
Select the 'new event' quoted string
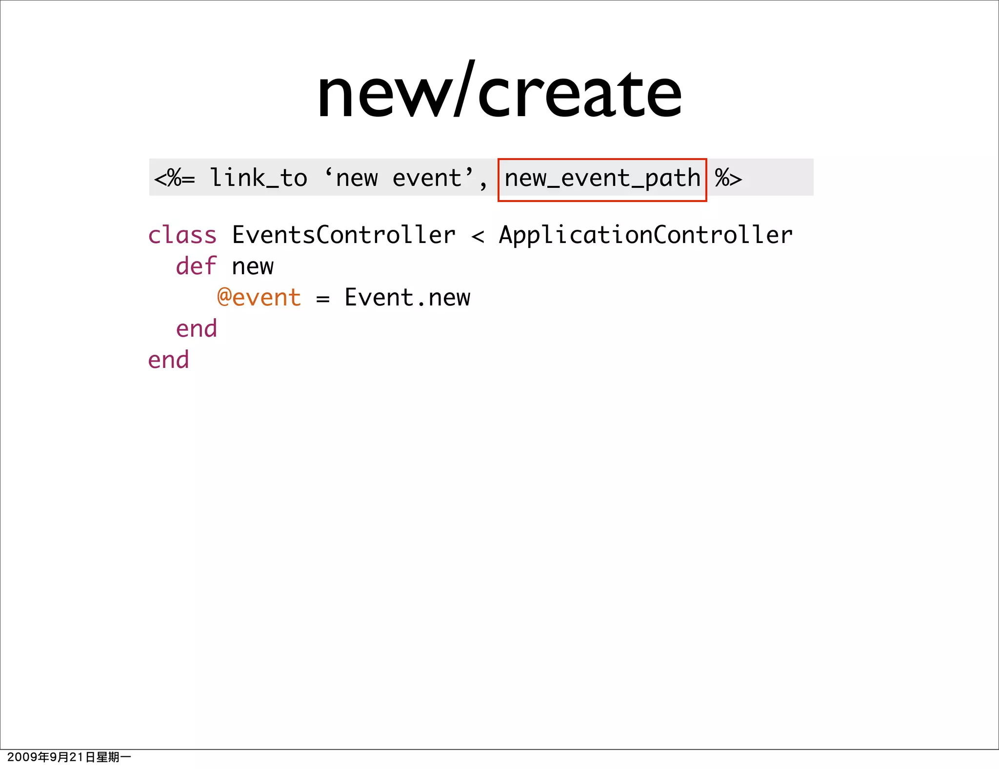pos(399,178)
